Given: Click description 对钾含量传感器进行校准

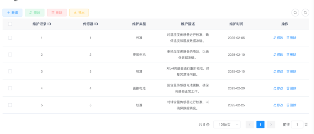Looking at the screenshot, I should 188,105.
